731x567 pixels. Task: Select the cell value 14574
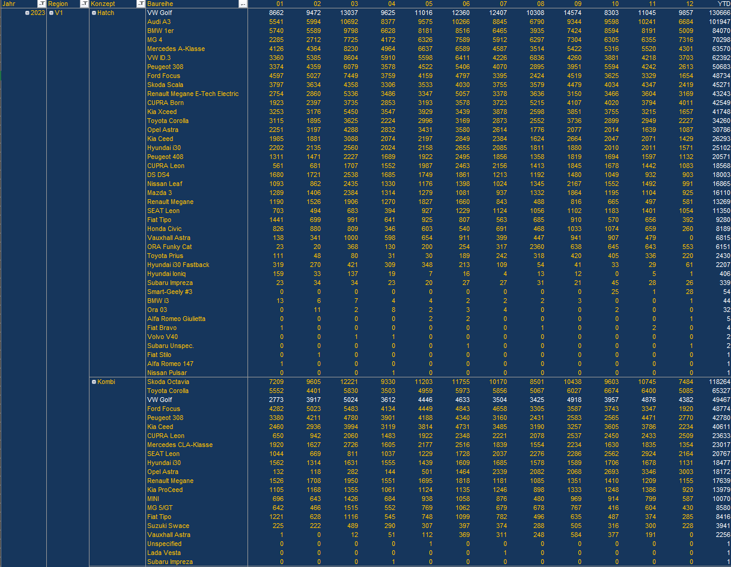572,13
